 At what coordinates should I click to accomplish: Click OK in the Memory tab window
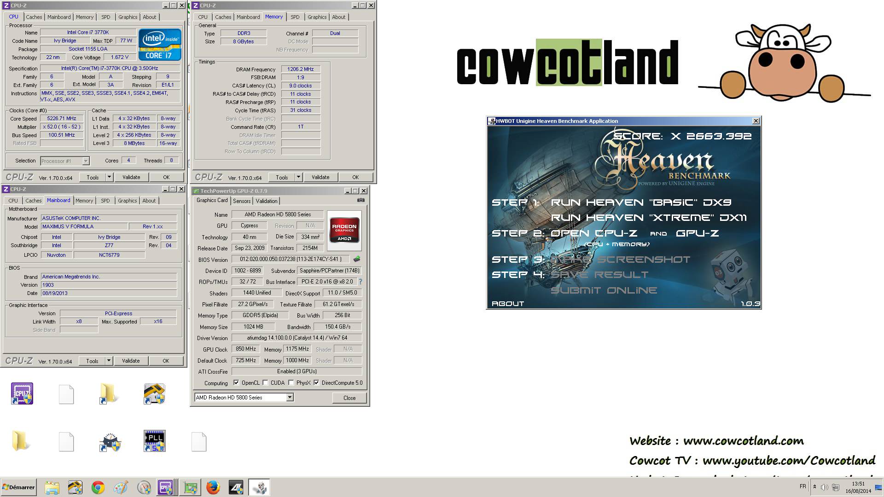click(x=355, y=177)
